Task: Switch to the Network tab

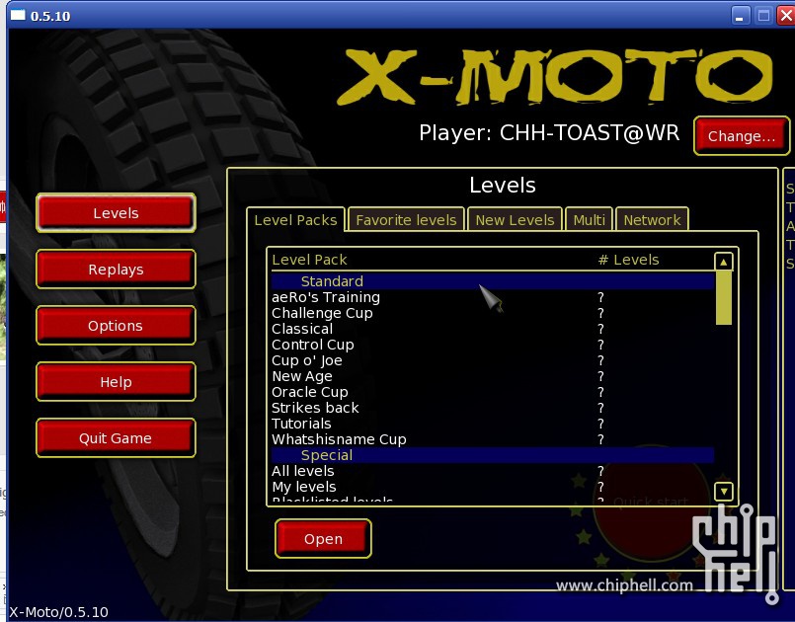Action: click(652, 220)
